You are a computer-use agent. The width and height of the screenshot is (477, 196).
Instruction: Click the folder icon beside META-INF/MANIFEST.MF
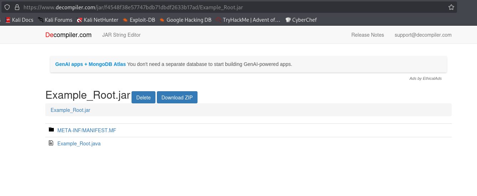click(x=51, y=130)
